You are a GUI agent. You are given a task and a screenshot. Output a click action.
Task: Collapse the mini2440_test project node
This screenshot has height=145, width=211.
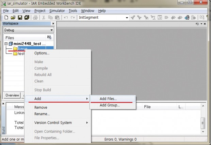point(6,44)
